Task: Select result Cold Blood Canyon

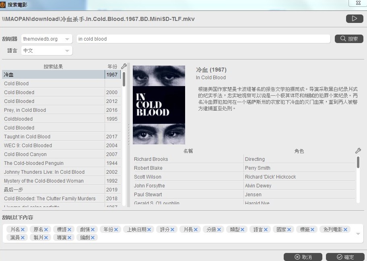Action: 61,154
